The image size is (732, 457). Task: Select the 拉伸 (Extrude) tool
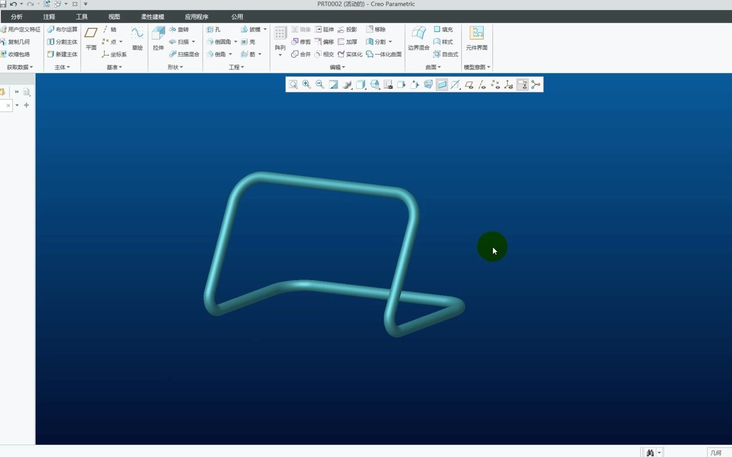tap(158, 38)
